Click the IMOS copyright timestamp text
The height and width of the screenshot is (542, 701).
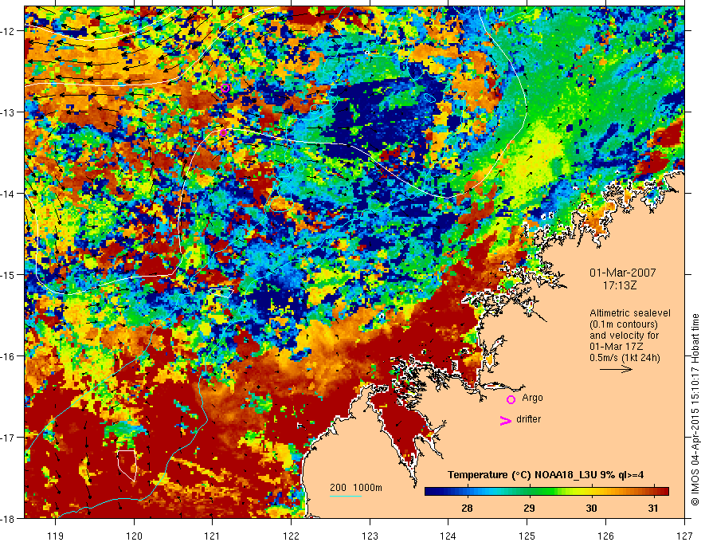point(695,410)
